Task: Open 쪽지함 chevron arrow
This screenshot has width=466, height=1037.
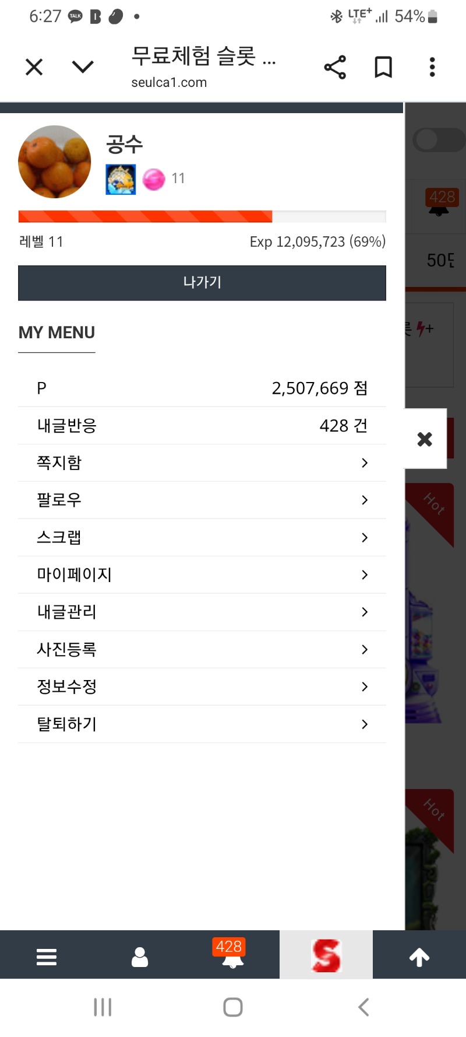Action: coord(365,463)
